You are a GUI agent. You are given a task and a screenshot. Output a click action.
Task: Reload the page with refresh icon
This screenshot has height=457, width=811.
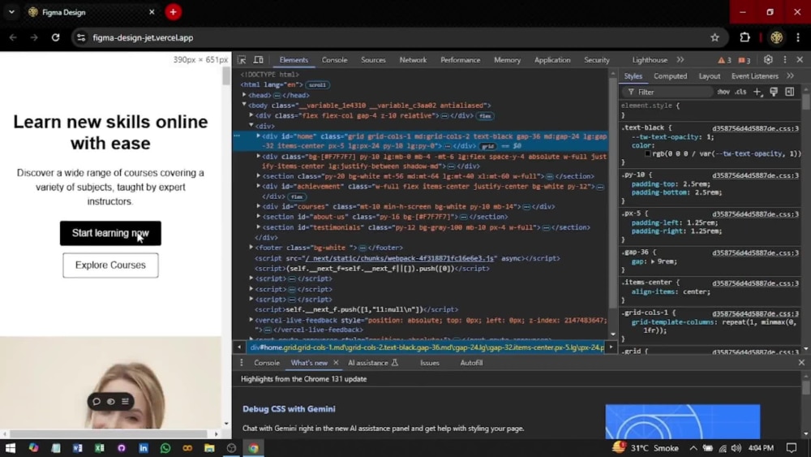click(55, 38)
